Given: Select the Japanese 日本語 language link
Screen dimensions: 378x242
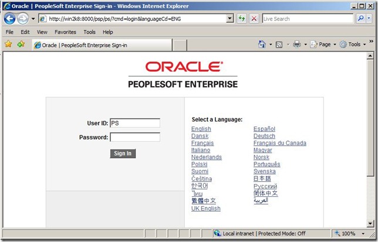Looking at the screenshot, I should 262,179.
